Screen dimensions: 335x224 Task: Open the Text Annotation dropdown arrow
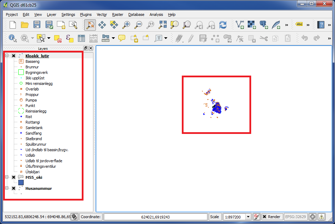pos(166,38)
